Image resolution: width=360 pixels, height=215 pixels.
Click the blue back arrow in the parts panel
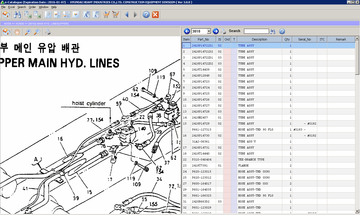coord(186,31)
